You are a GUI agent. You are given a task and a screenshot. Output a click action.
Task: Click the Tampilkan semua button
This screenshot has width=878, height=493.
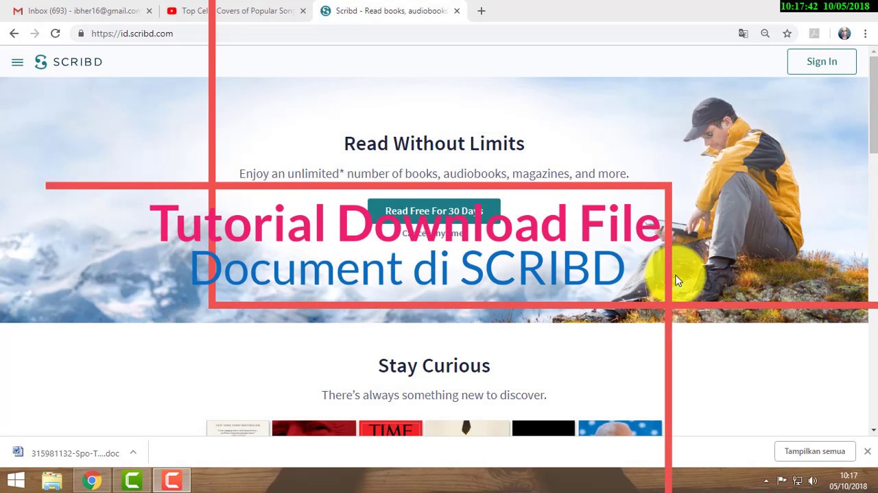click(x=815, y=451)
